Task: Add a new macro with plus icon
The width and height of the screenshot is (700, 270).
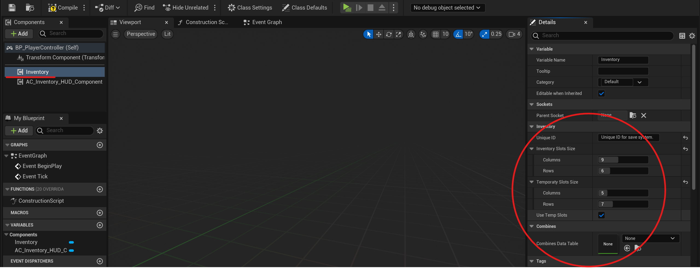Action: [x=100, y=213]
